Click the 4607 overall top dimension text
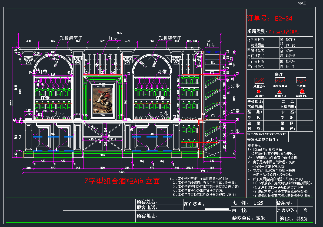The height and width of the screenshot is (227, 323). [119, 33]
